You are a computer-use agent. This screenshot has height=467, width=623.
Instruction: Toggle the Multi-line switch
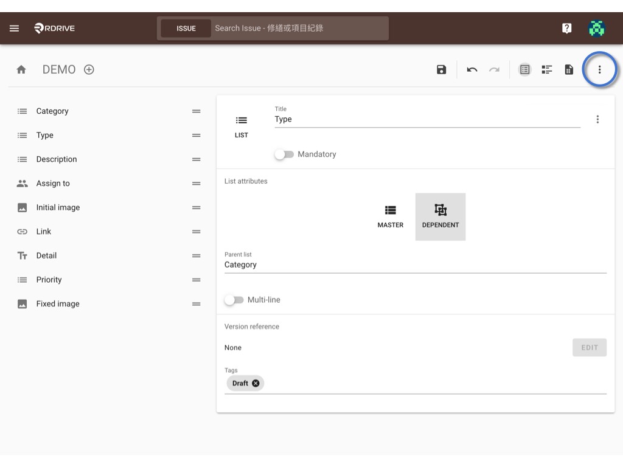click(234, 300)
